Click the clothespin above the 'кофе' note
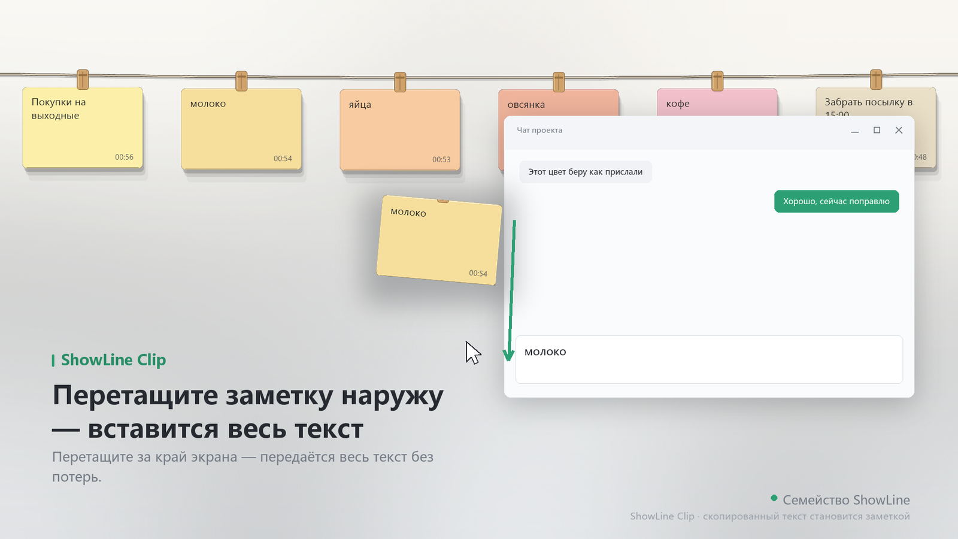 (717, 80)
